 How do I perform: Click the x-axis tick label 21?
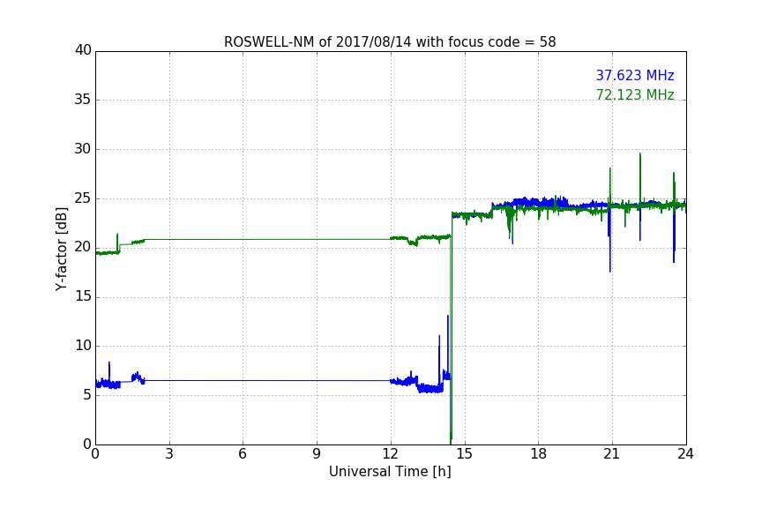click(x=612, y=454)
